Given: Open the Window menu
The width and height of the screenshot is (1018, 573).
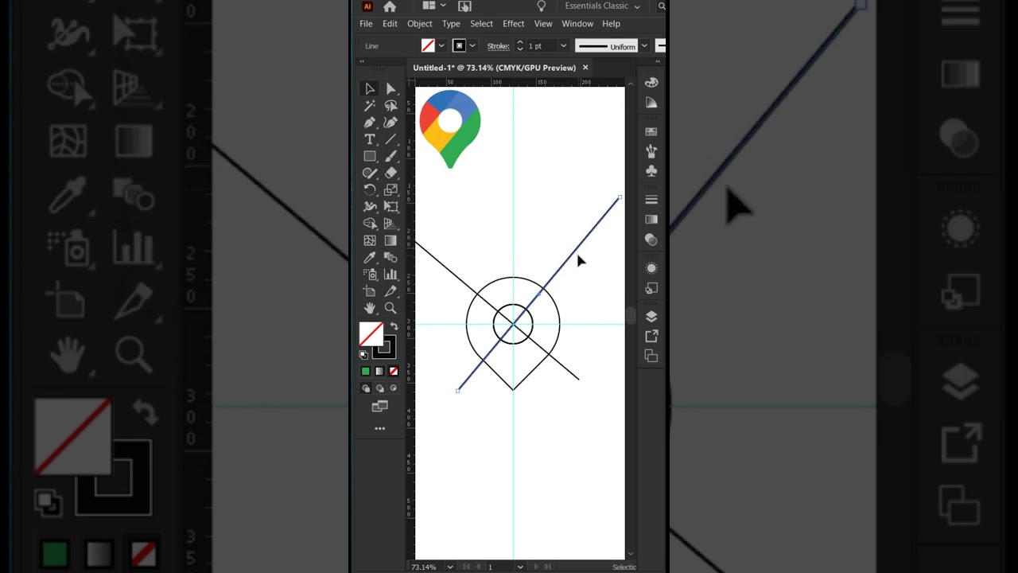Looking at the screenshot, I should pos(577,24).
